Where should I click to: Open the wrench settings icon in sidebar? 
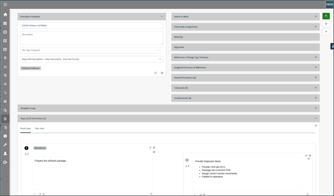(x=5, y=145)
